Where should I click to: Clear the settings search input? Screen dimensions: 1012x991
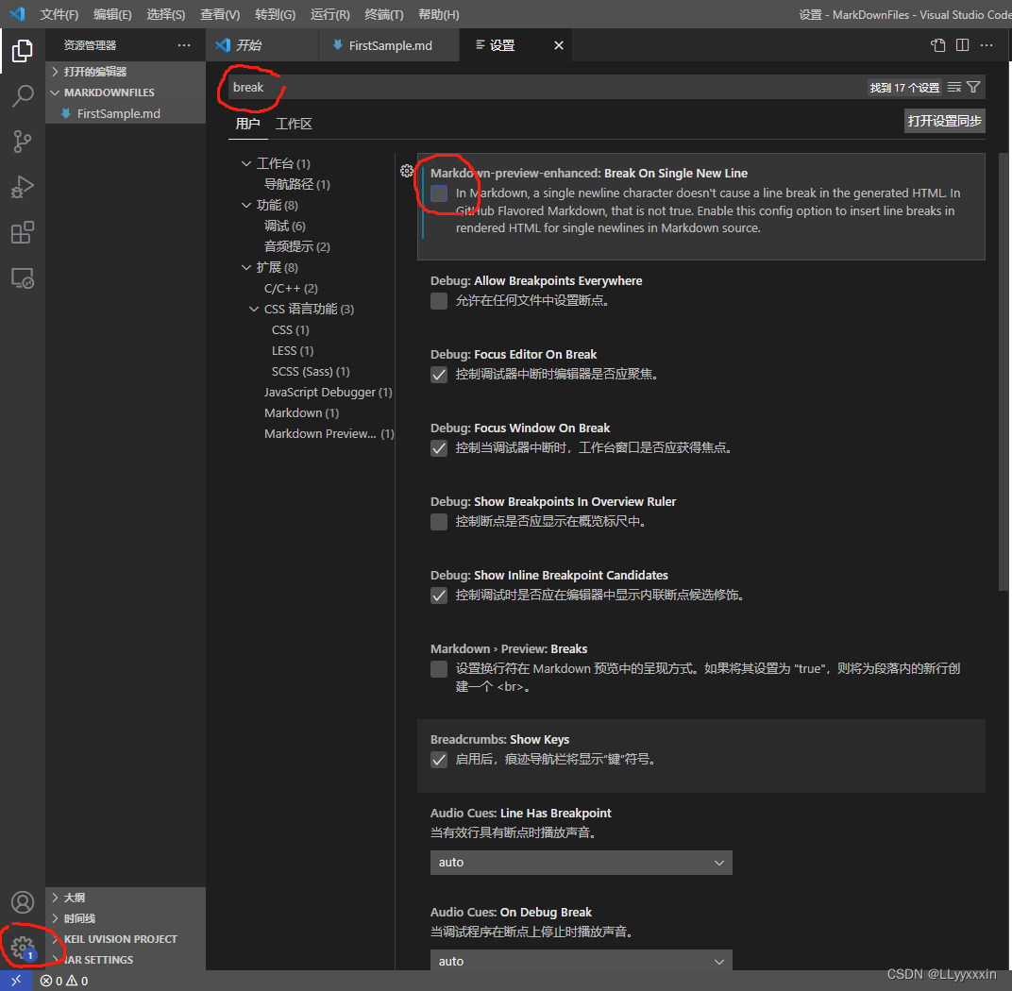(954, 87)
